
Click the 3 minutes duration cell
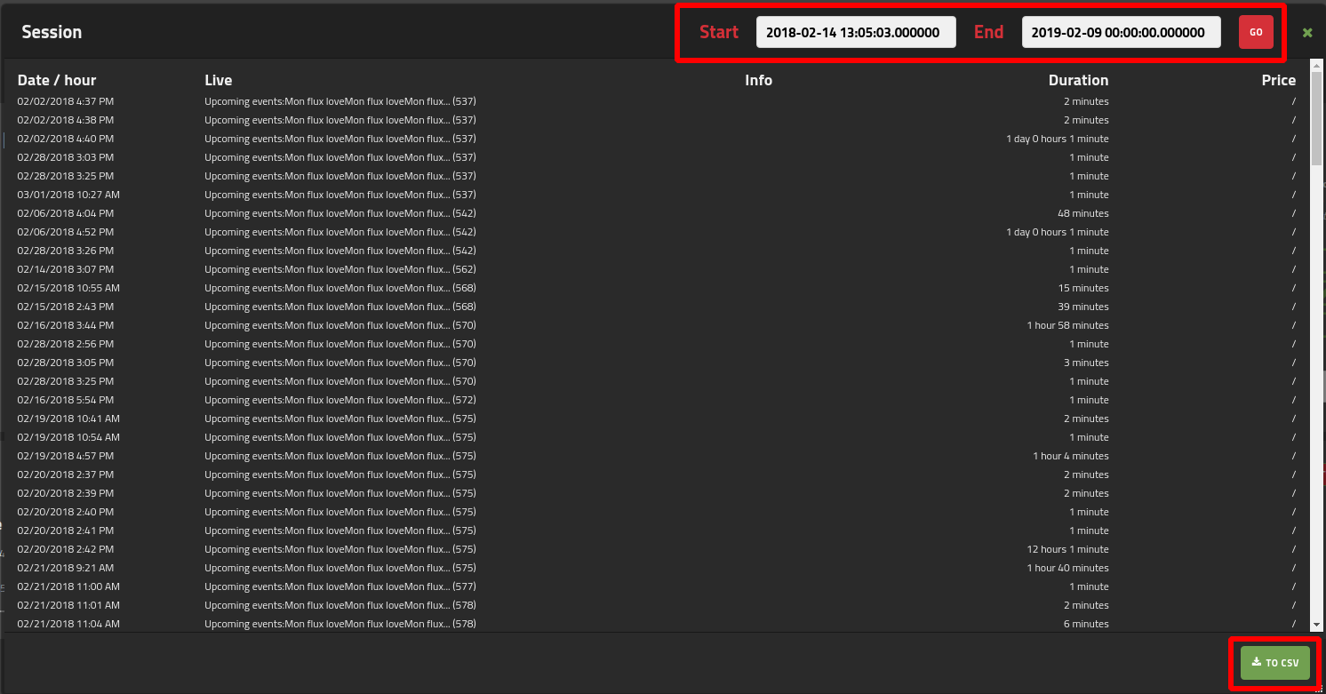pyautogui.click(x=1086, y=363)
